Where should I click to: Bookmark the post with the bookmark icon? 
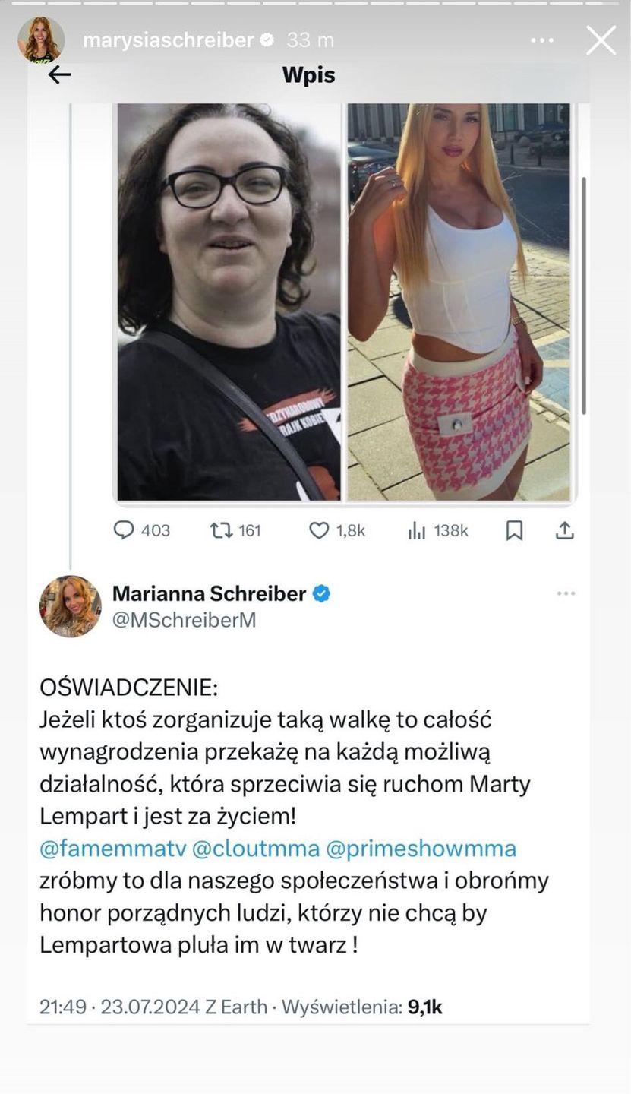[514, 531]
